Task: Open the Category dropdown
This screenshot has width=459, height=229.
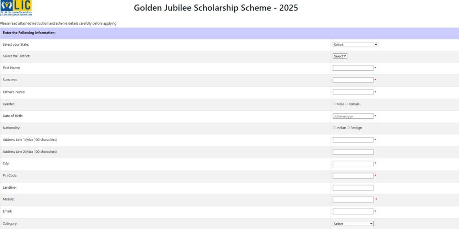Action: (x=353, y=224)
